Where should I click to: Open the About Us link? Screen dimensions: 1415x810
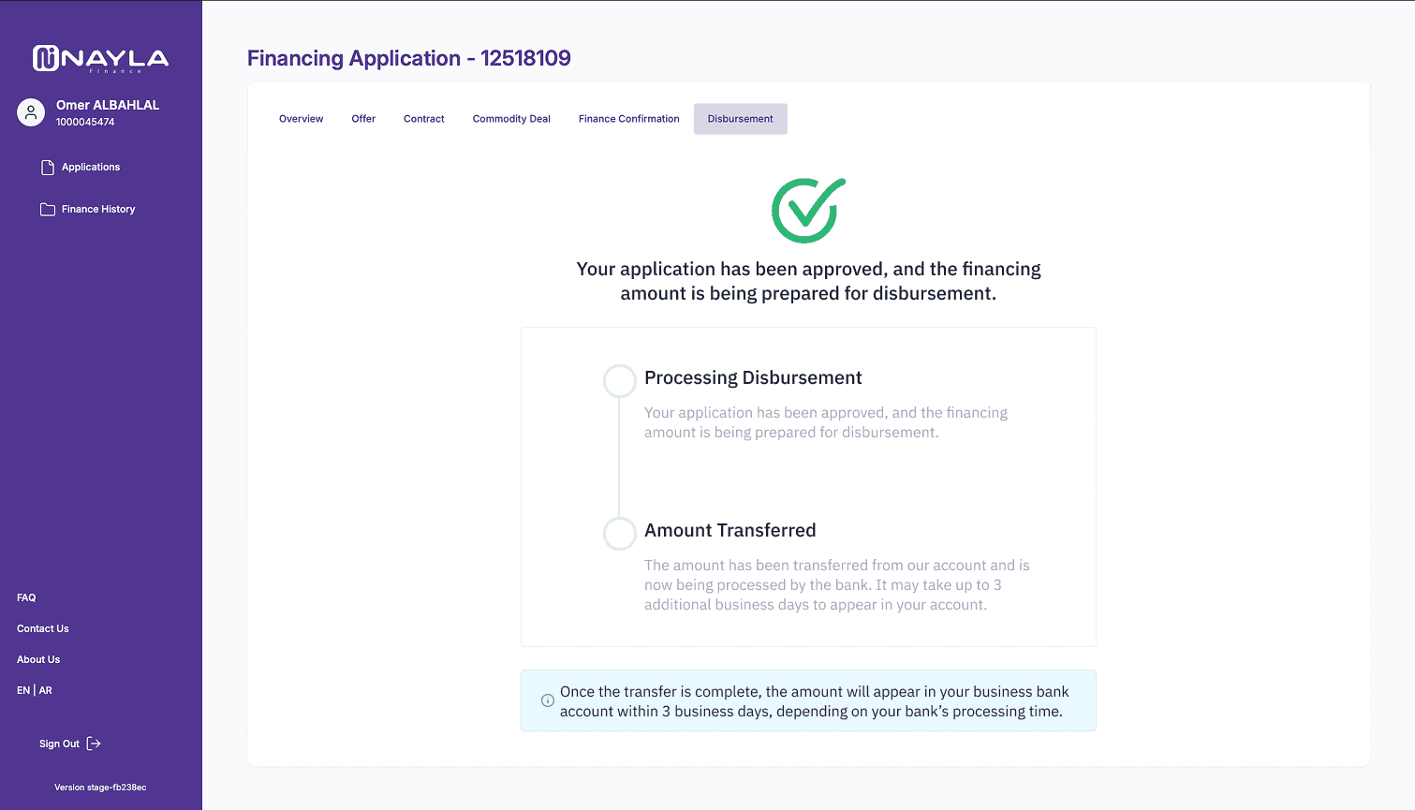[38, 659]
